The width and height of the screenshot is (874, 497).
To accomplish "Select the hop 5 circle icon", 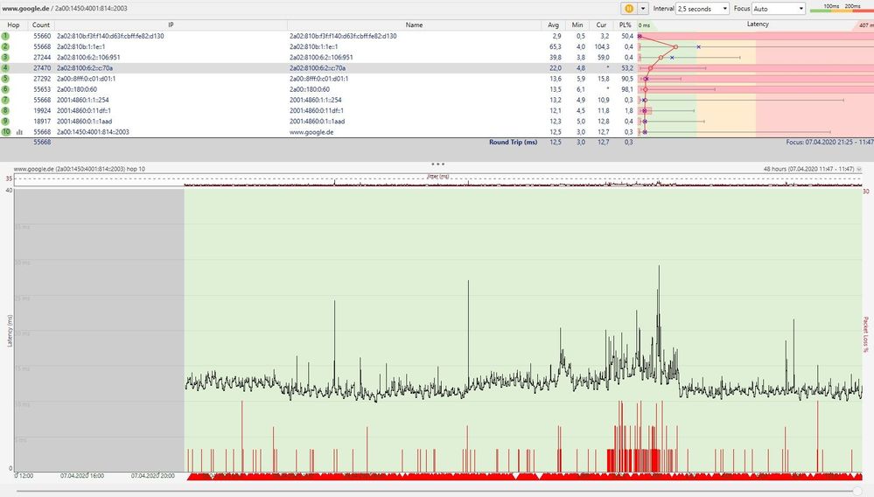I will pyautogui.click(x=5, y=78).
